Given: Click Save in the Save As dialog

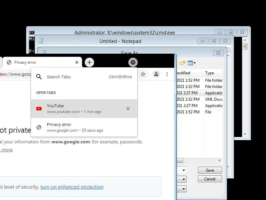Looking at the screenshot, I should pos(210,170).
